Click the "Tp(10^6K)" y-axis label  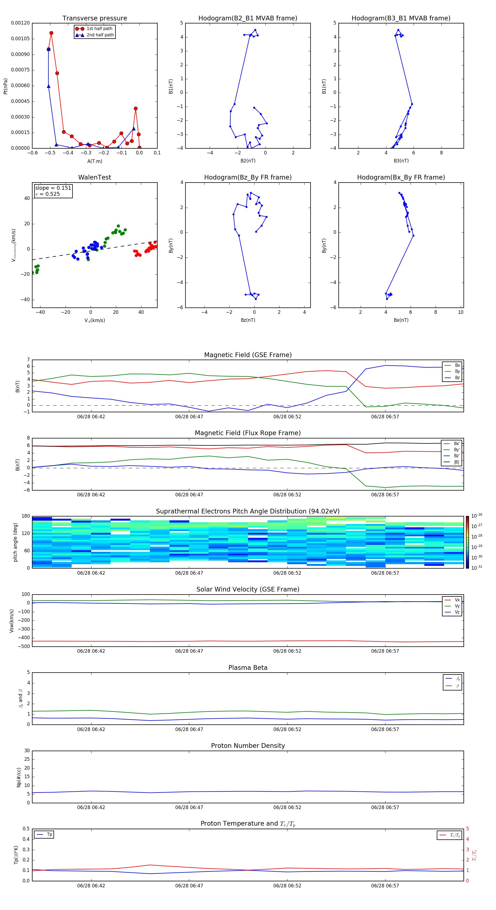(16, 855)
